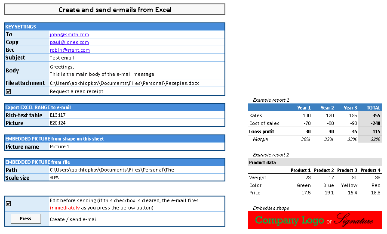Screen dimensions: 387x234
Task: Select the Picture name value 'Picture 1'
Action: coord(137,147)
